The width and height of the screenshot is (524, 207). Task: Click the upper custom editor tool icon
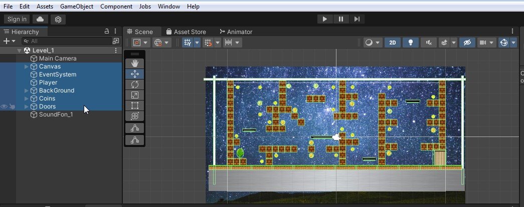(135, 128)
